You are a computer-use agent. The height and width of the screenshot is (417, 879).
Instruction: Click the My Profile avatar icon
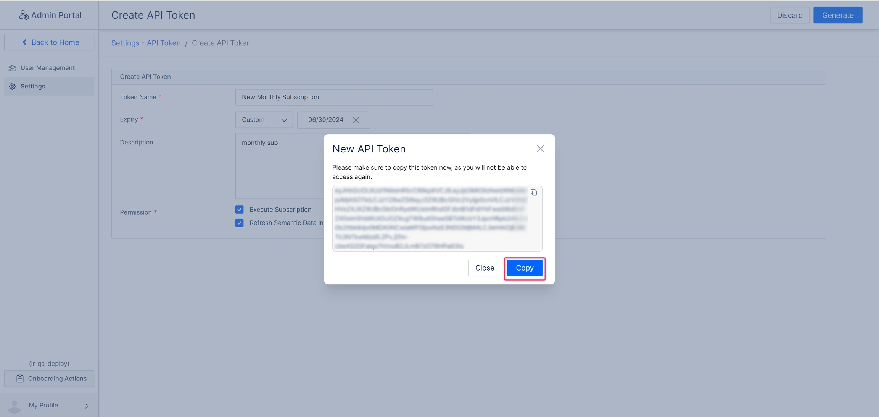click(14, 406)
